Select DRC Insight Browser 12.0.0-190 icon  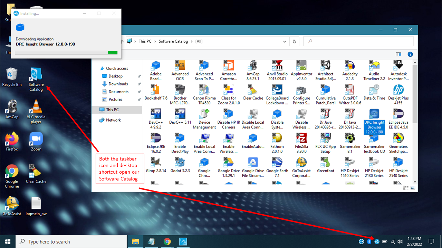coord(374,121)
